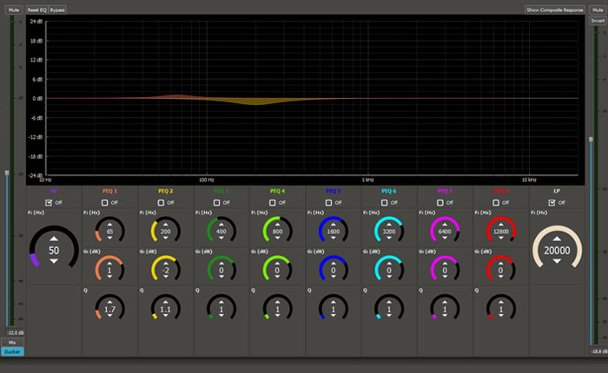608x373 pixels.
Task: Toggle the EQ Bypass button
Action: (x=57, y=10)
